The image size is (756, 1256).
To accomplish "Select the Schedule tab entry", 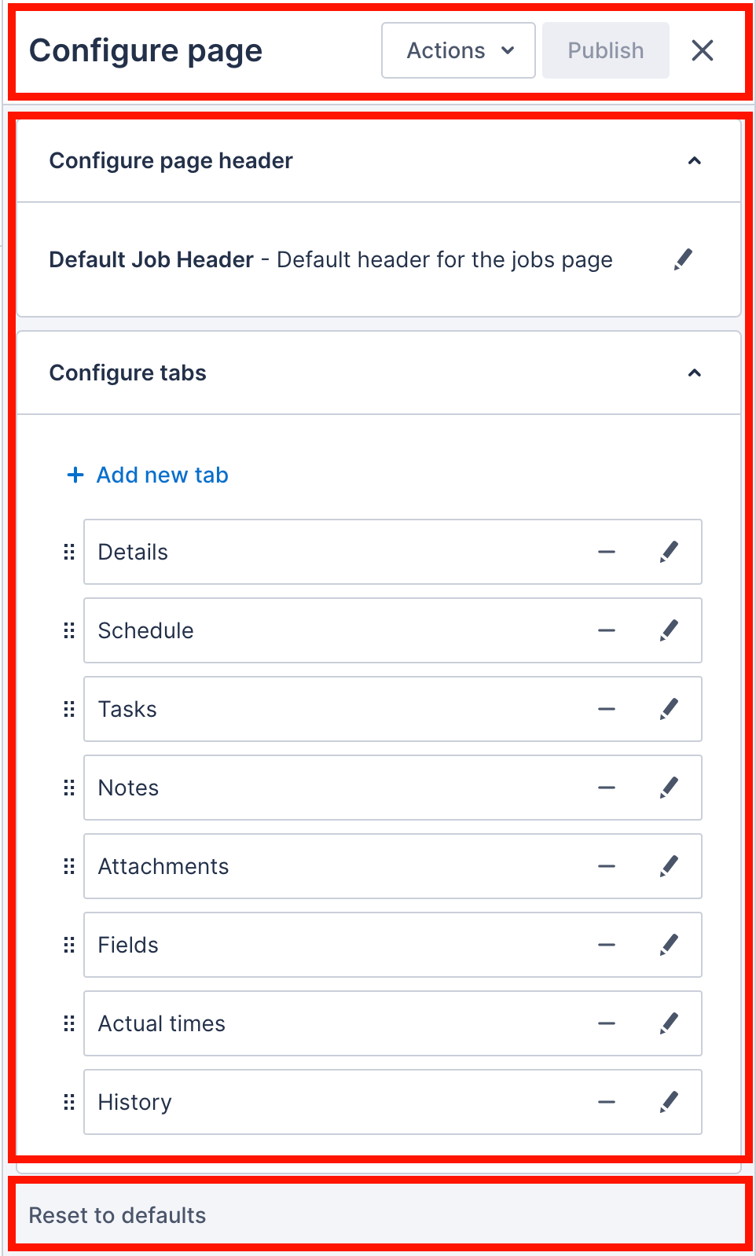I will pyautogui.click(x=314, y=630).
